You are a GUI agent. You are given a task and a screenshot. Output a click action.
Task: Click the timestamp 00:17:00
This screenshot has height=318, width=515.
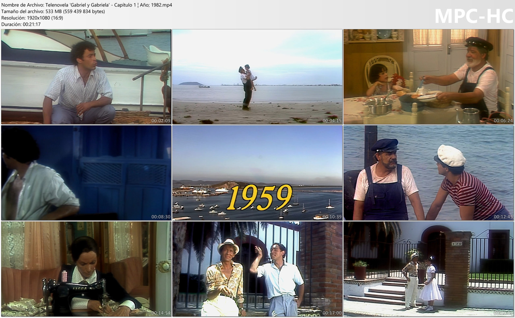pos(332,313)
